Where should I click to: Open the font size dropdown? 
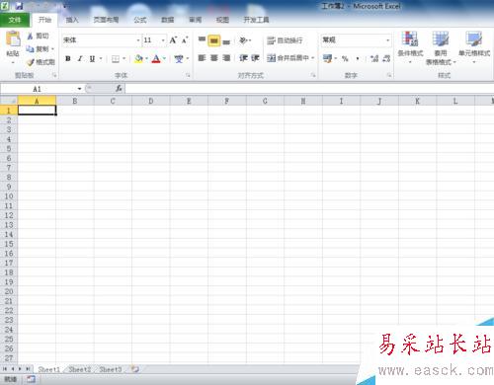pos(163,40)
